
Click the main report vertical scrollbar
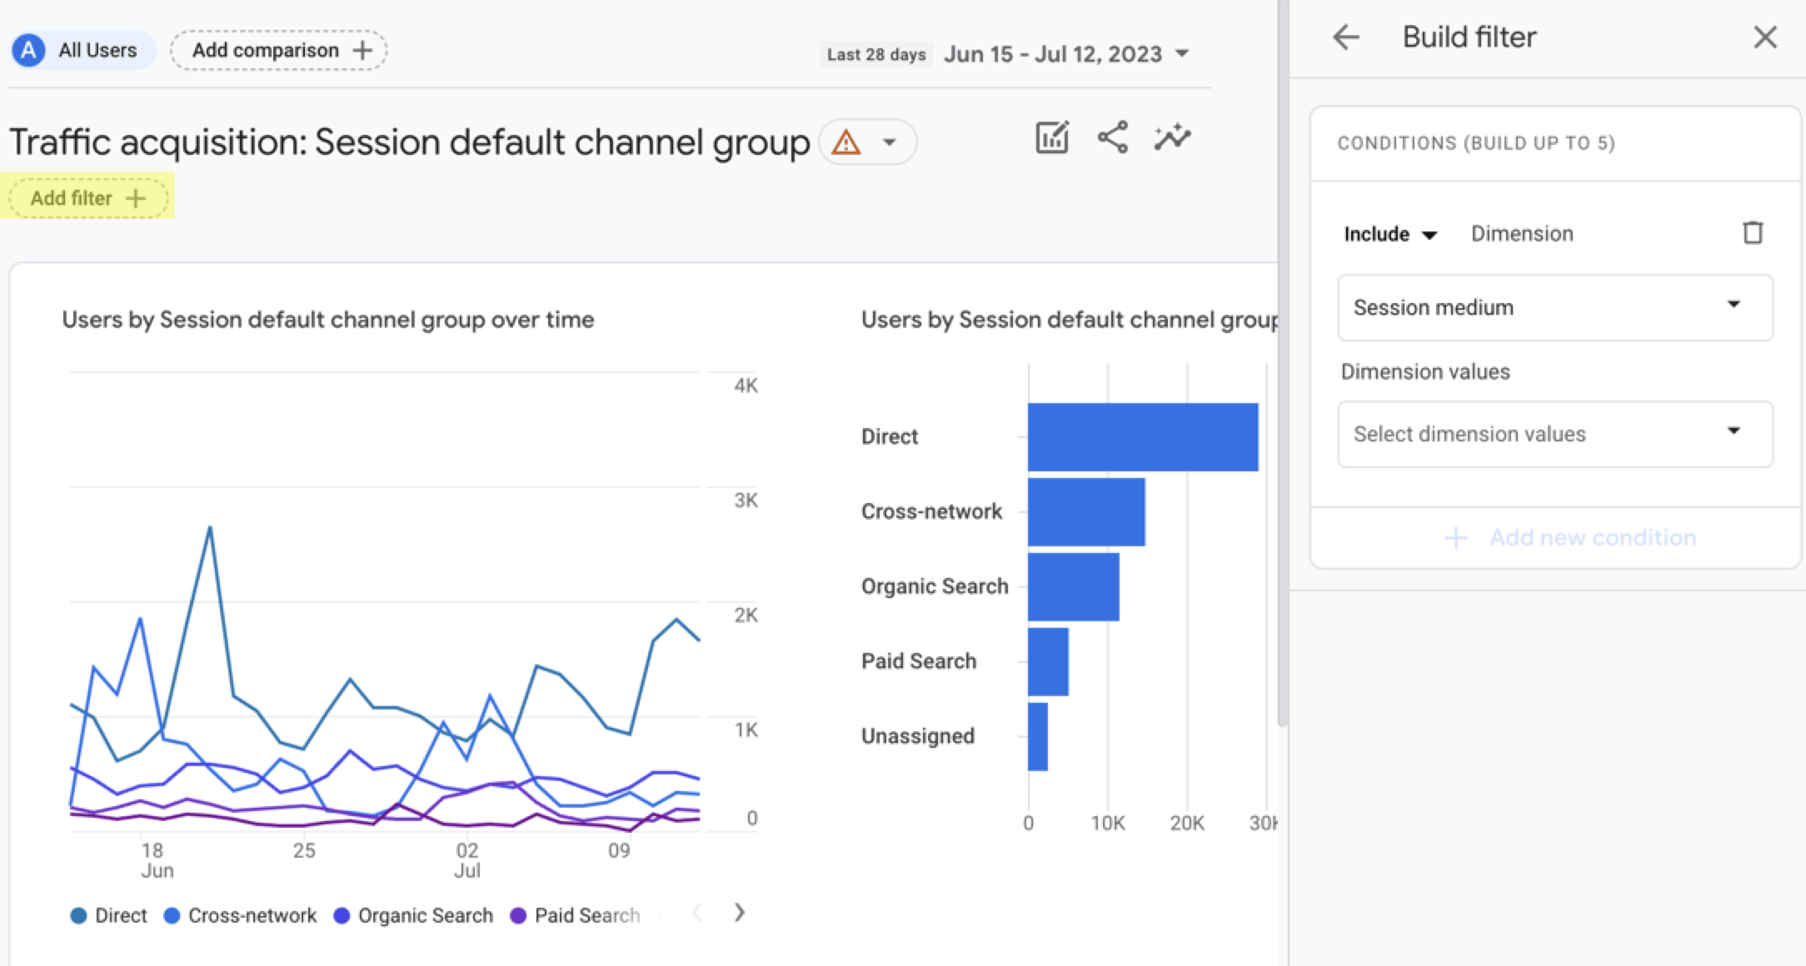pyautogui.click(x=1282, y=362)
